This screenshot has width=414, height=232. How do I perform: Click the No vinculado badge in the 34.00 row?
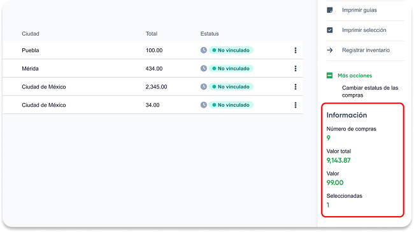pyautogui.click(x=231, y=105)
